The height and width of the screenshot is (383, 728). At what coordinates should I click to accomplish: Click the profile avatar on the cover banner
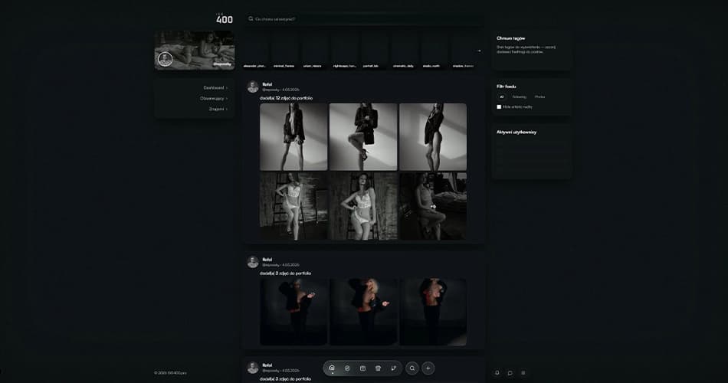(x=164, y=60)
